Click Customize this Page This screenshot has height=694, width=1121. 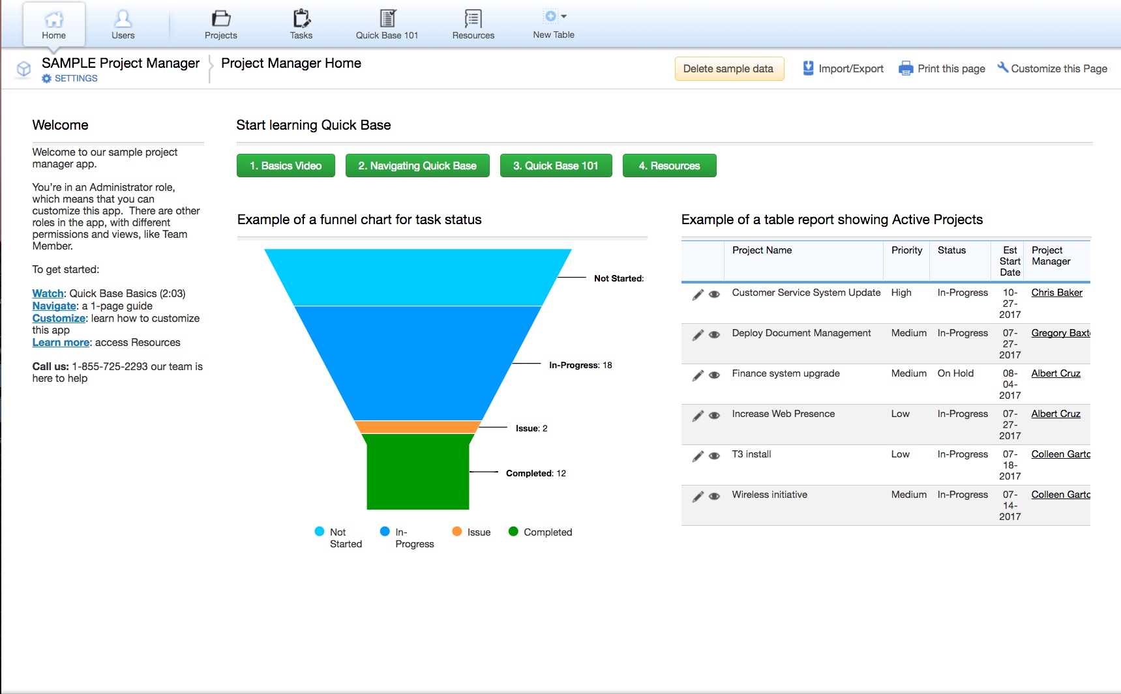1052,68
